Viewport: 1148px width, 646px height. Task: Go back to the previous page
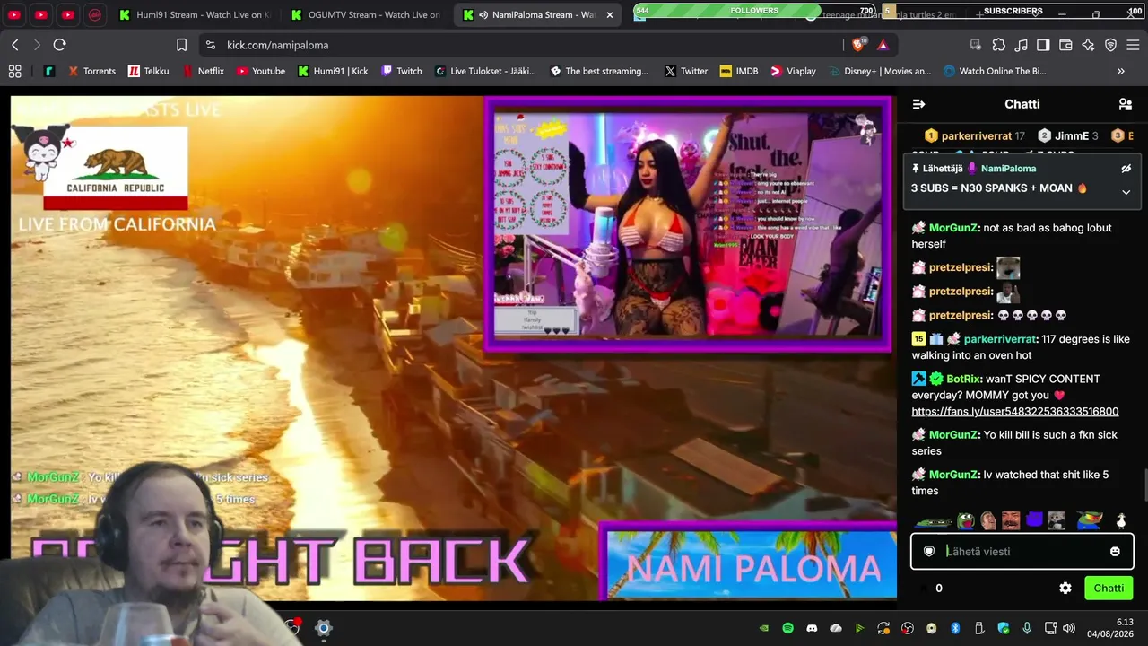point(15,45)
